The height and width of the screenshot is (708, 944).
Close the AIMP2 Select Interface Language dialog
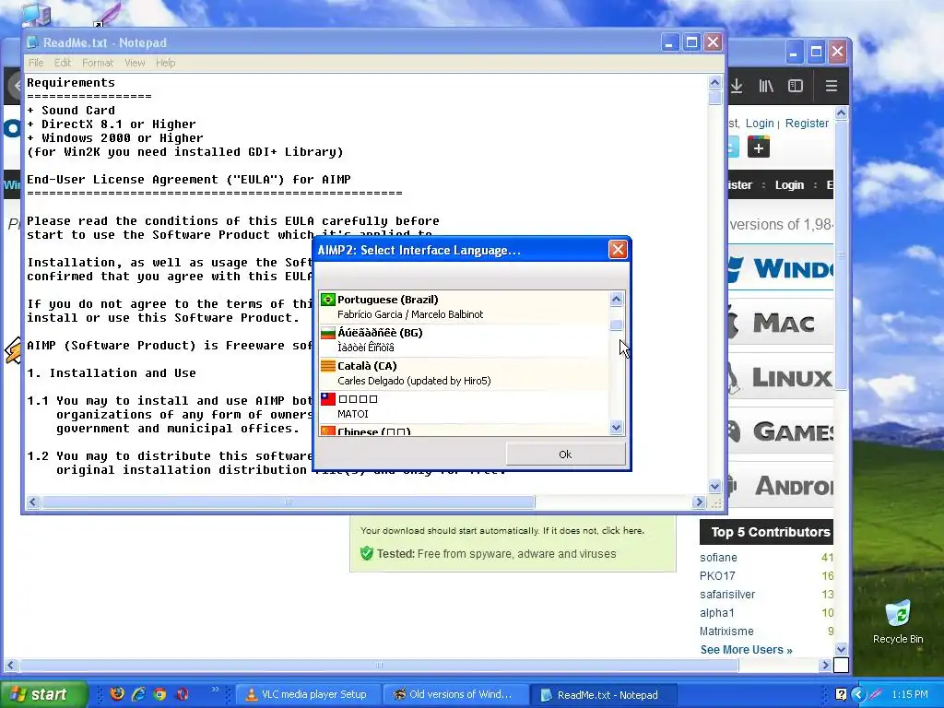coord(618,249)
